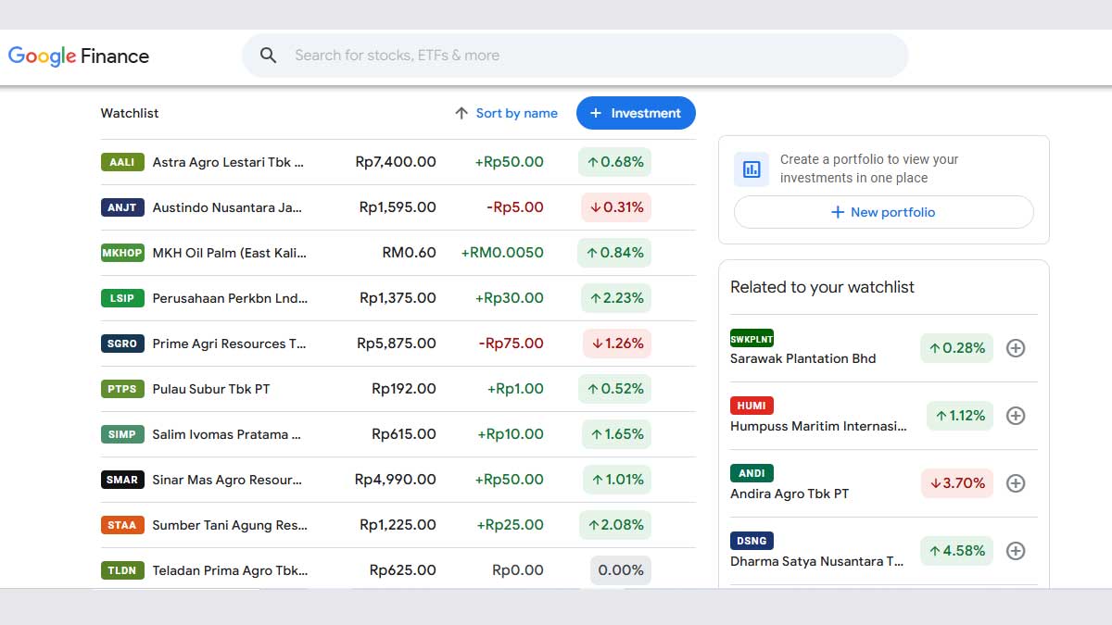This screenshot has height=625, width=1112.
Task: Open Sinar Mas Agro Resour... stock
Action: click(227, 480)
